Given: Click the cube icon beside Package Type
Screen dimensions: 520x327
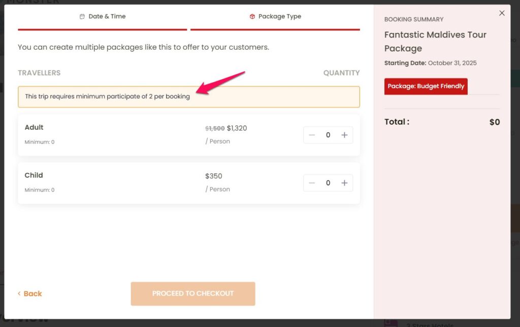Looking at the screenshot, I should click(x=252, y=17).
